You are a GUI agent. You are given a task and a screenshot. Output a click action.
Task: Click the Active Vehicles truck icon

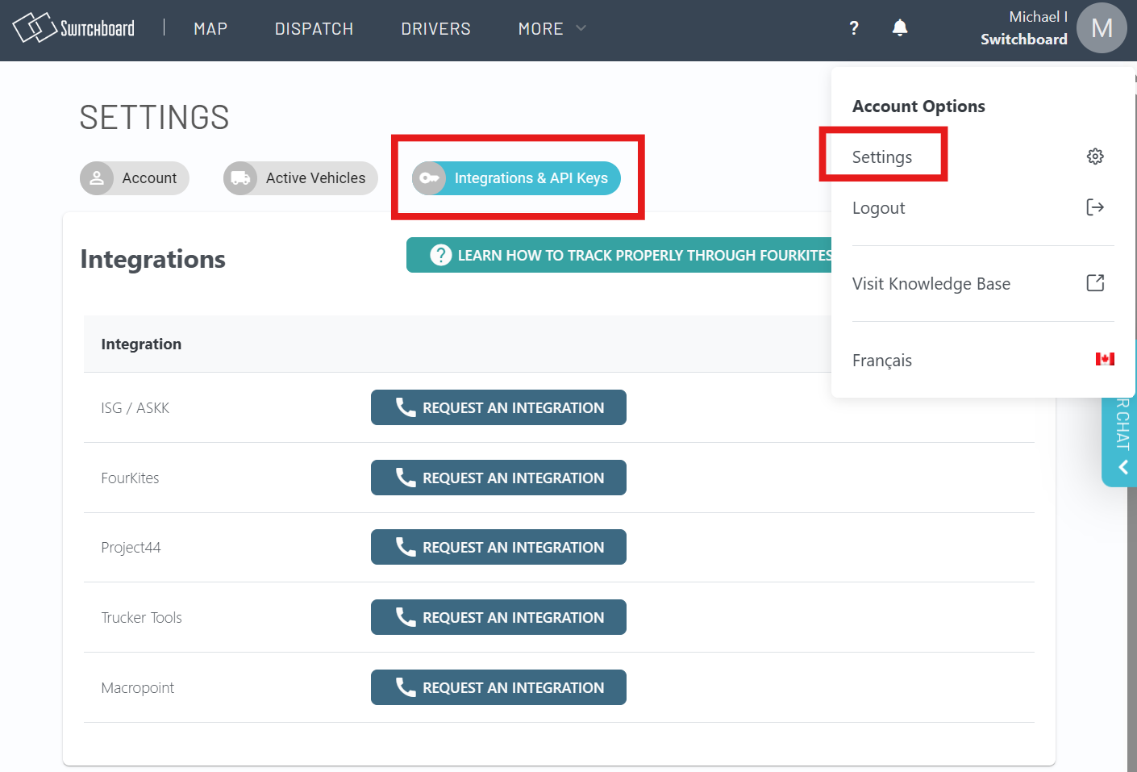click(x=240, y=178)
